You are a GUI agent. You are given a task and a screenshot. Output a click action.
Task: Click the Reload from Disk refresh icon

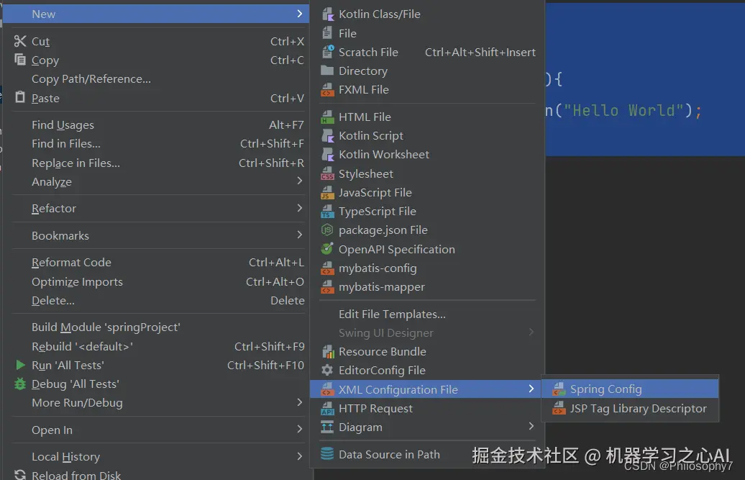[20, 474]
